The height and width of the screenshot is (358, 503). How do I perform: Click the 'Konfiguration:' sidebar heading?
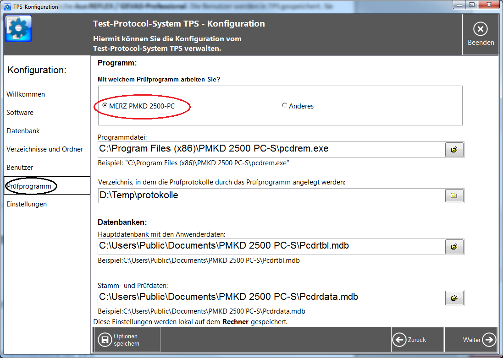pos(37,70)
